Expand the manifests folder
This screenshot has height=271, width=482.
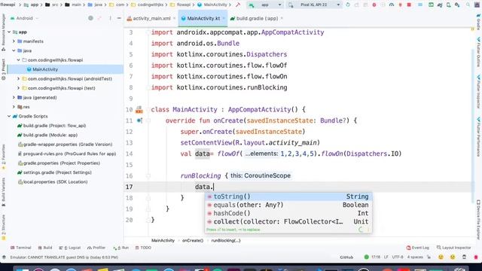pyautogui.click(x=14, y=41)
